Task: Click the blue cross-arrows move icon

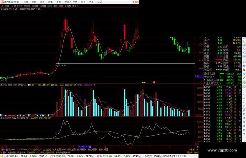Action: (x=244, y=74)
